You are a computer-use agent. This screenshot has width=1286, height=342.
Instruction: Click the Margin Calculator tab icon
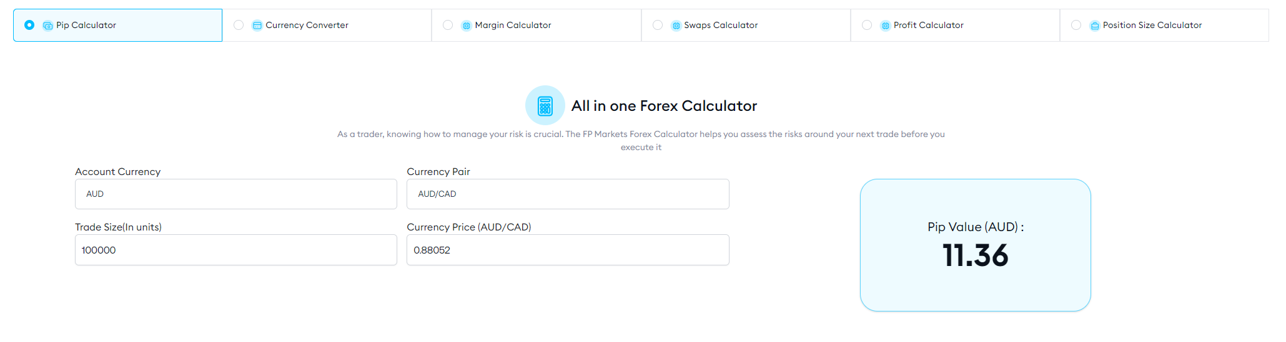(x=466, y=26)
